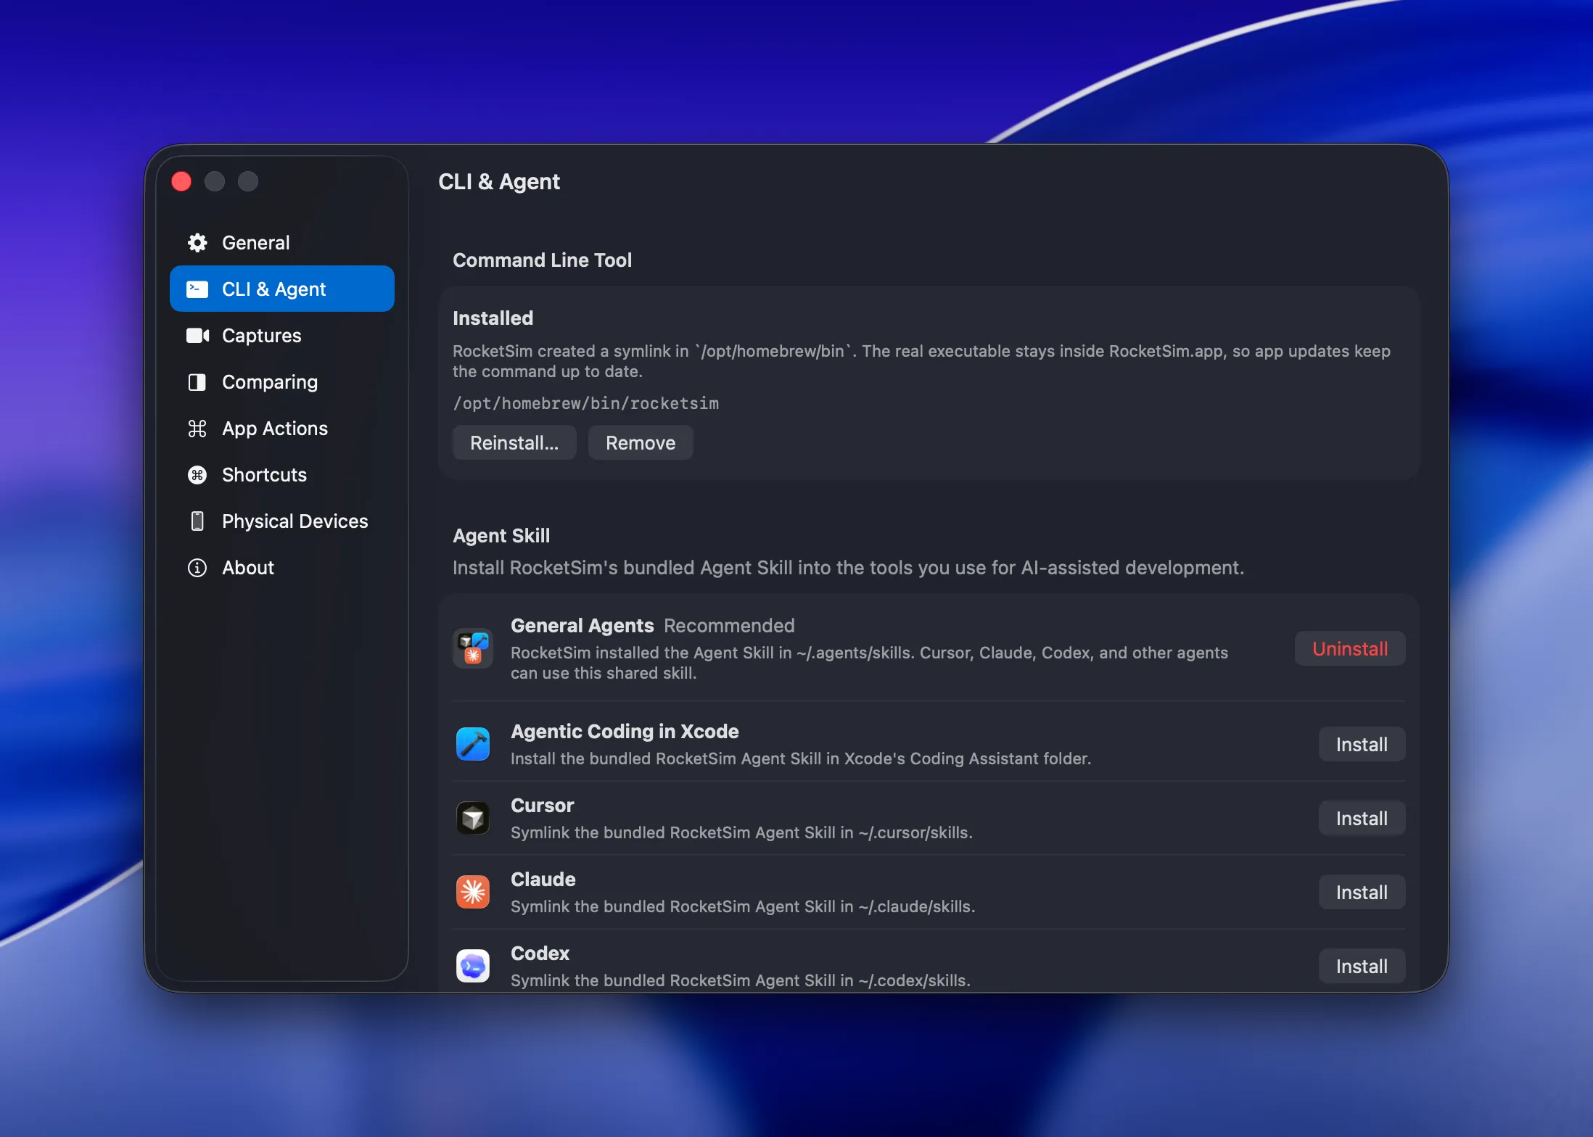This screenshot has height=1137, width=1593.
Task: Click the Xcode hammer icon
Action: click(x=473, y=744)
